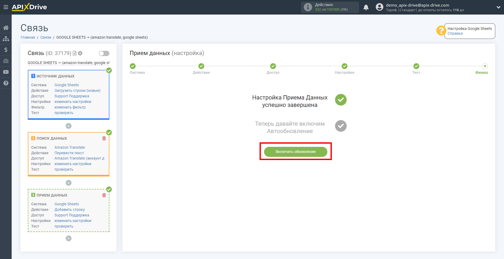This screenshot has height=259, width=504.
Task: Click Добавить строку action link
Action: coord(70,210)
